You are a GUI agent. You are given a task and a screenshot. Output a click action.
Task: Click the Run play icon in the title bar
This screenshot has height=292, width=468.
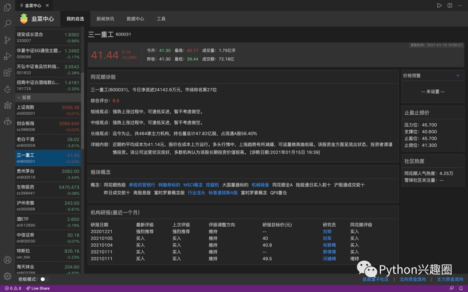[x=439, y=5]
